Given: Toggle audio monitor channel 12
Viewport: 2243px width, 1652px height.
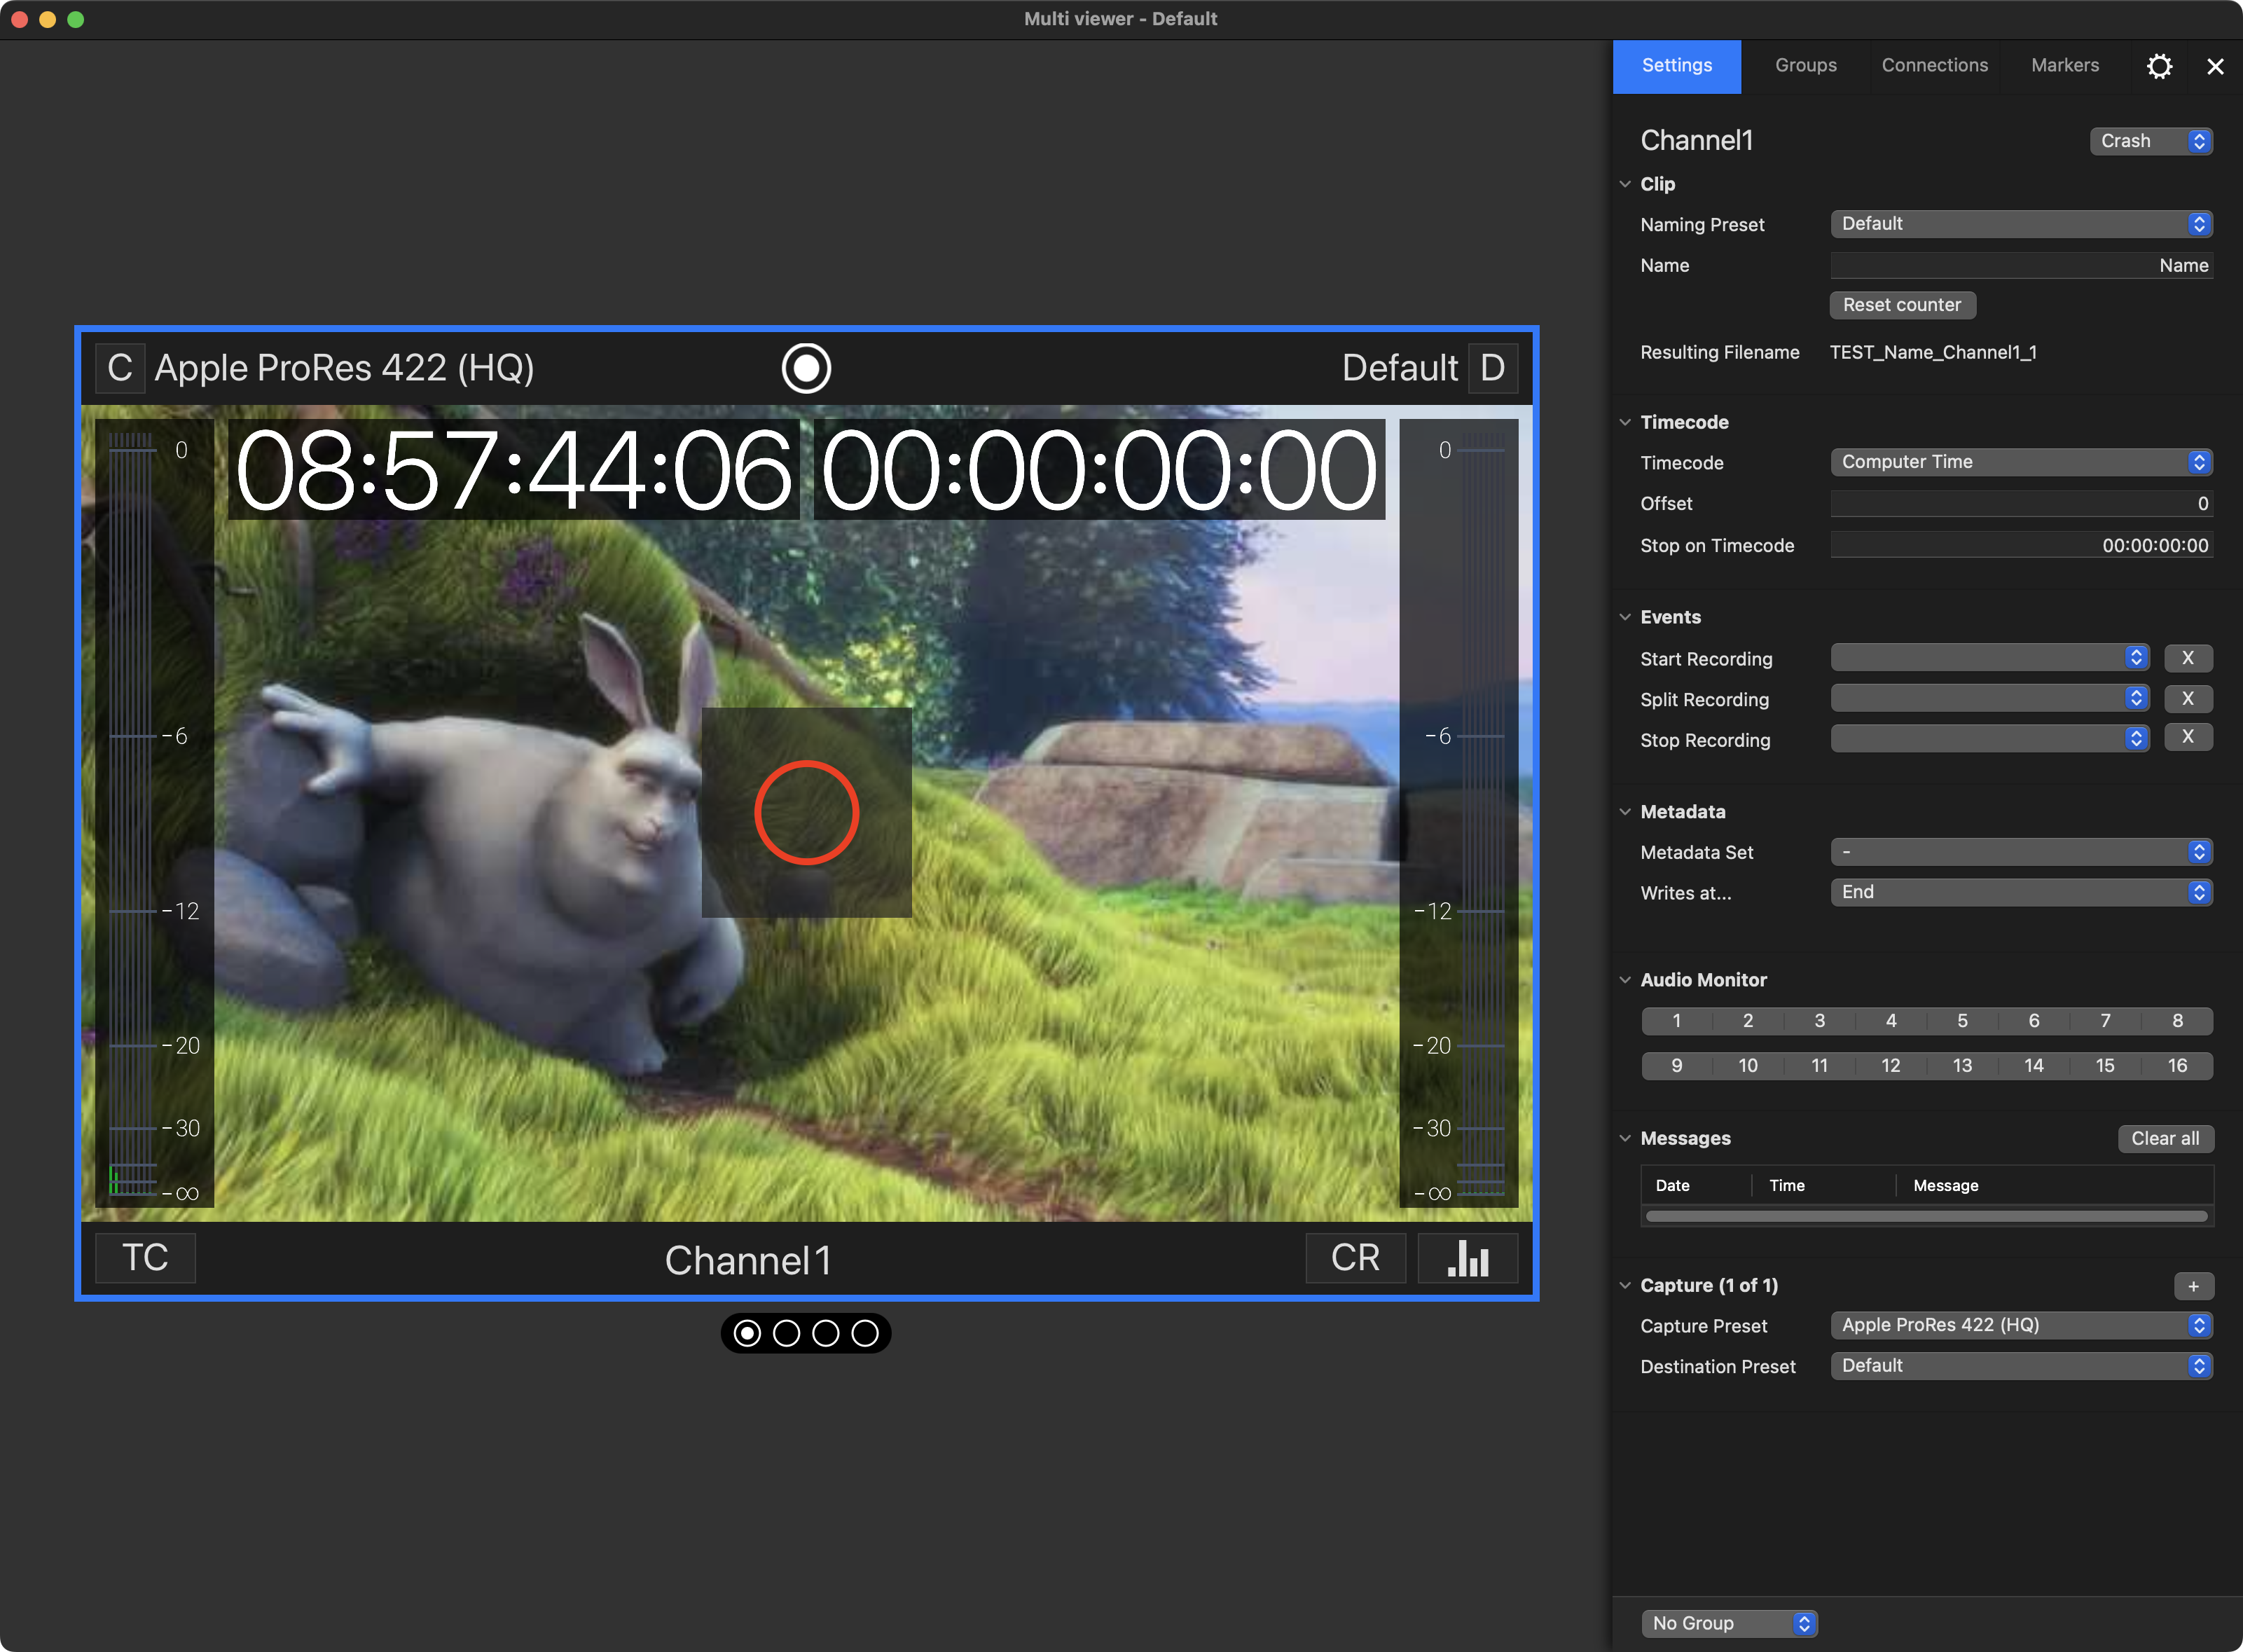Looking at the screenshot, I should point(1891,1066).
